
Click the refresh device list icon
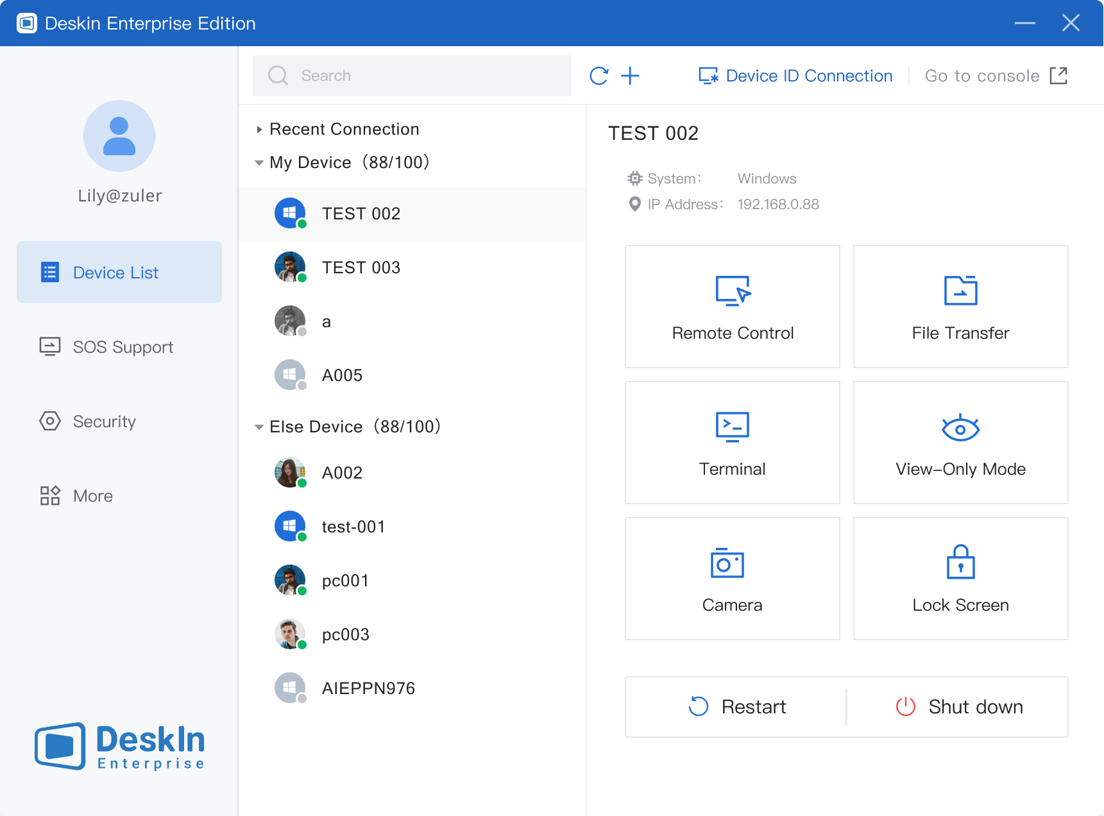pyautogui.click(x=599, y=76)
